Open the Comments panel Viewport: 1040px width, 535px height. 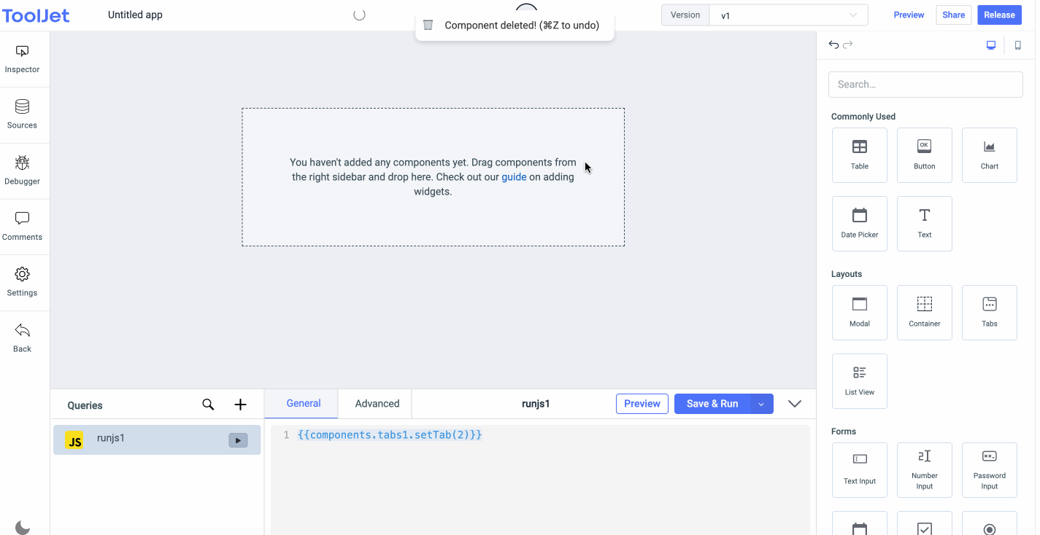[22, 226]
